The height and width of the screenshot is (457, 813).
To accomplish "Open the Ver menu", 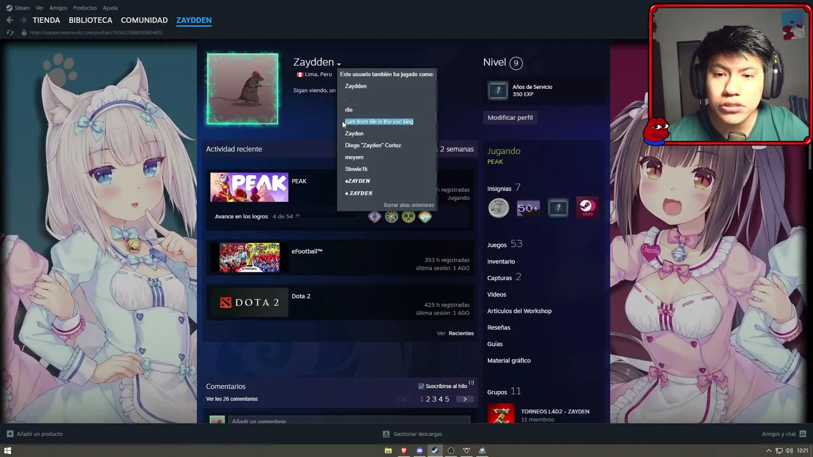I will tap(40, 8).
